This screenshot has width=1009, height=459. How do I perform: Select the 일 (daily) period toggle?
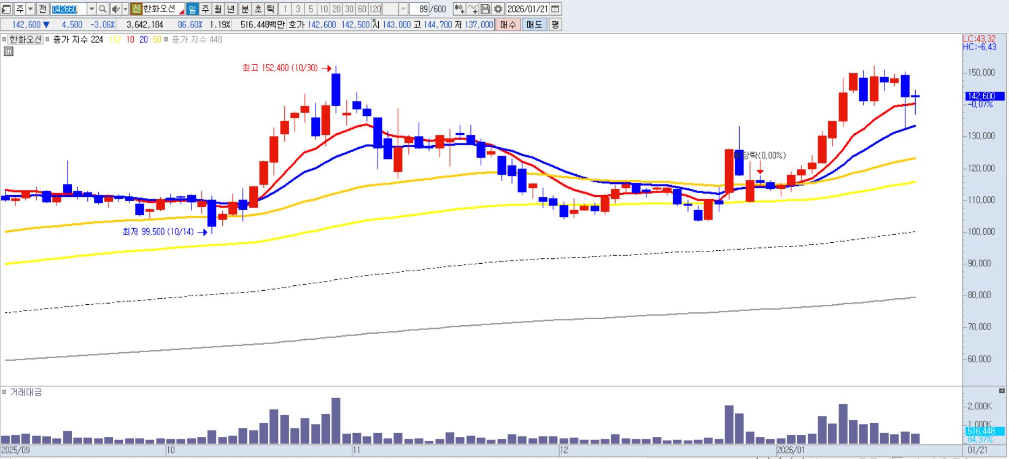192,9
